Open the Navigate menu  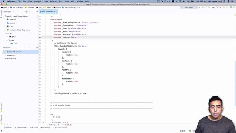(38, 1)
